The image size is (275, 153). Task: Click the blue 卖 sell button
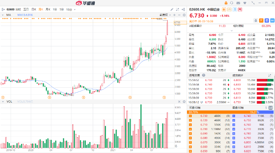click(267, 20)
